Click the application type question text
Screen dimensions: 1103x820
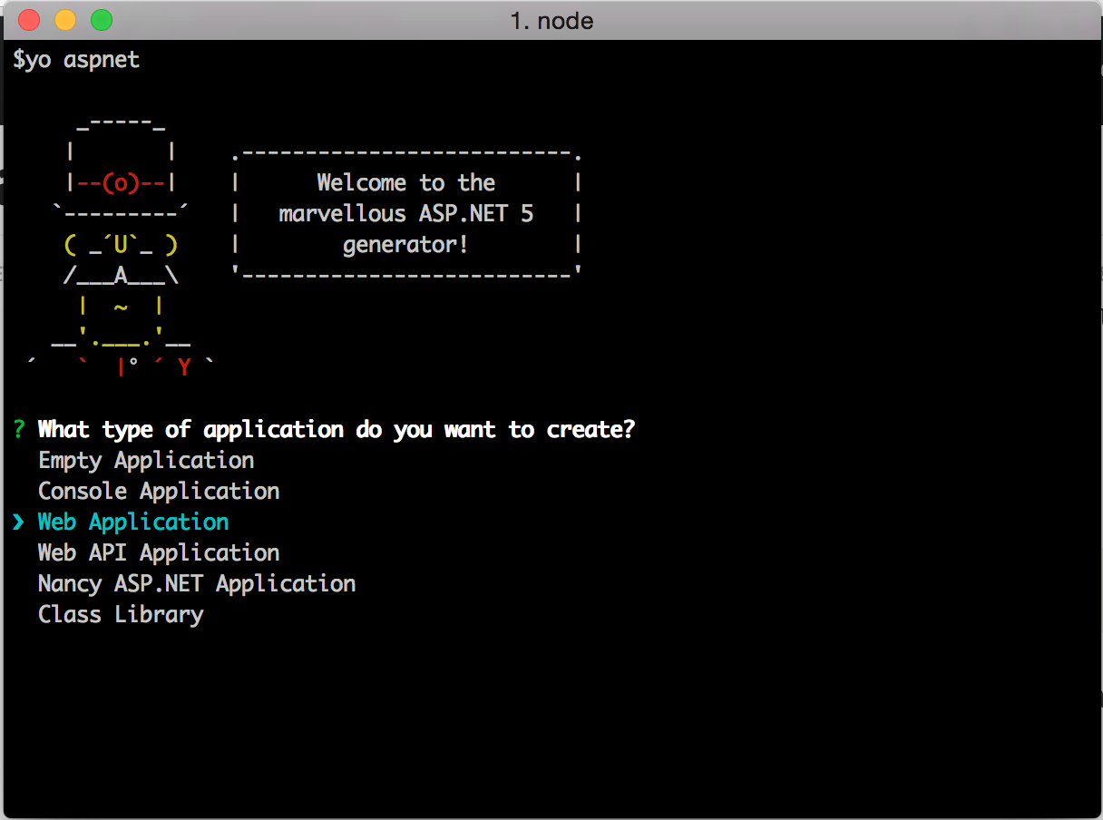pos(337,430)
